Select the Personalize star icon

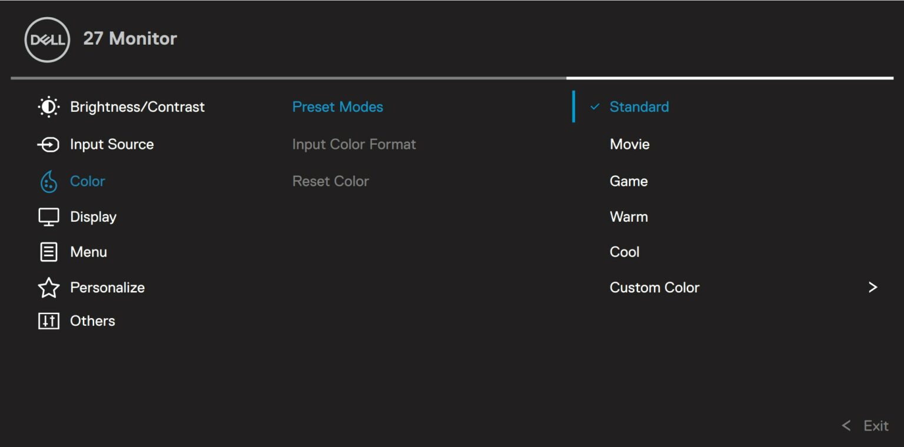coord(49,287)
